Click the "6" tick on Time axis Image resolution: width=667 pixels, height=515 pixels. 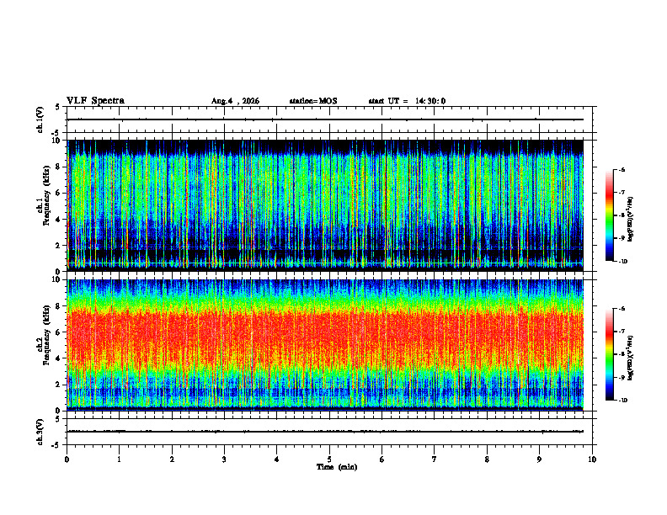[382, 459]
